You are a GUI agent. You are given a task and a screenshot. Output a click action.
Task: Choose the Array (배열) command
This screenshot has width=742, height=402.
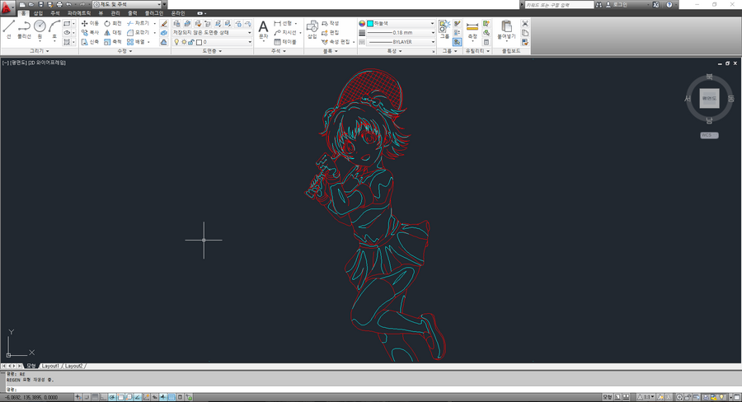136,42
